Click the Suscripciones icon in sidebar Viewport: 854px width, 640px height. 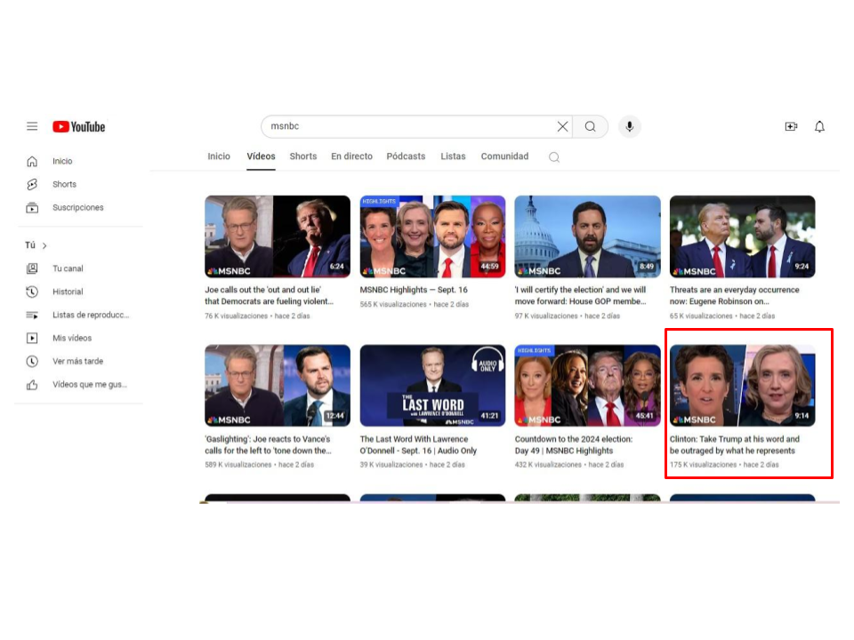click(32, 207)
